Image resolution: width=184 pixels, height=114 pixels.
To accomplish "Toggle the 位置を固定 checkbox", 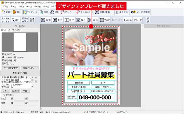I will click(2, 95).
